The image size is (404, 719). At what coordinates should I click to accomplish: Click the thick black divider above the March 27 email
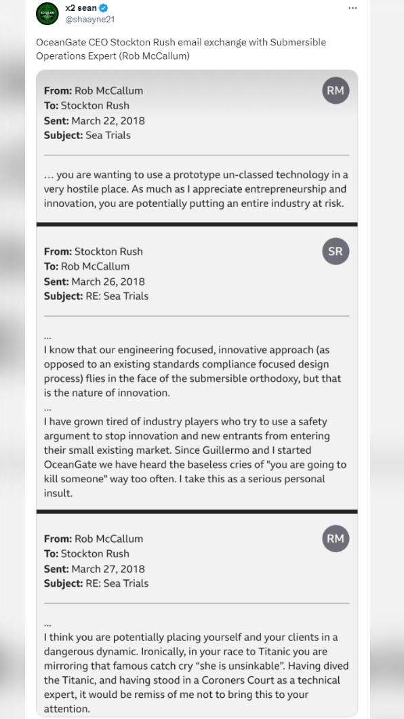[x=197, y=511]
